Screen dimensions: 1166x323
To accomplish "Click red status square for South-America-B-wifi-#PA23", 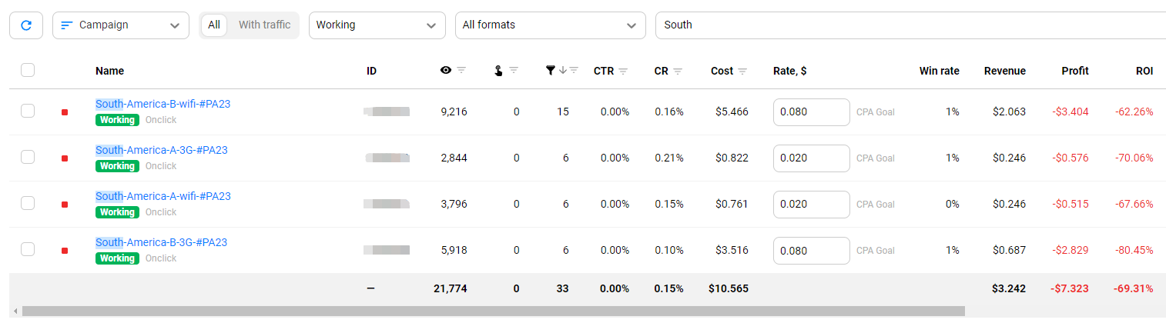I will click(65, 112).
